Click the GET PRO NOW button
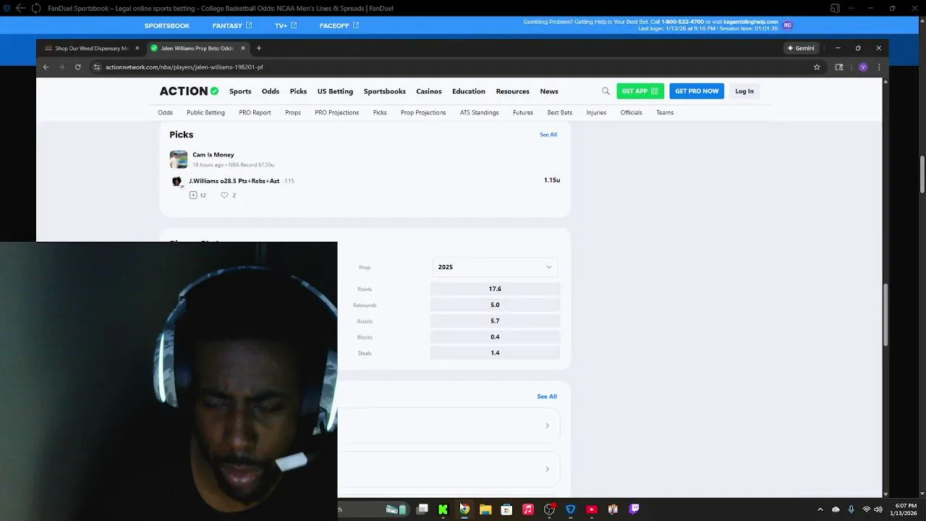This screenshot has height=521, width=926. tap(697, 91)
